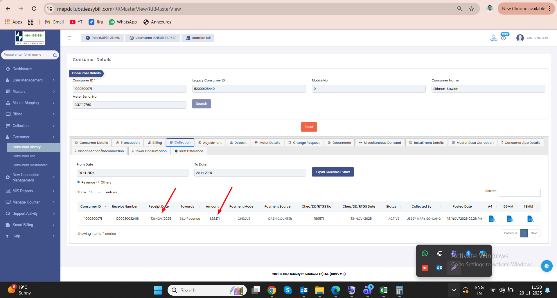
Task: Show hidden icons chevron in taskbar
Action: [x=454, y=290]
